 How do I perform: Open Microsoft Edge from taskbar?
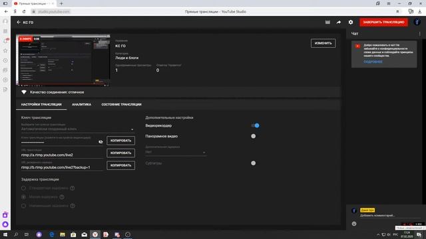click(x=52, y=234)
